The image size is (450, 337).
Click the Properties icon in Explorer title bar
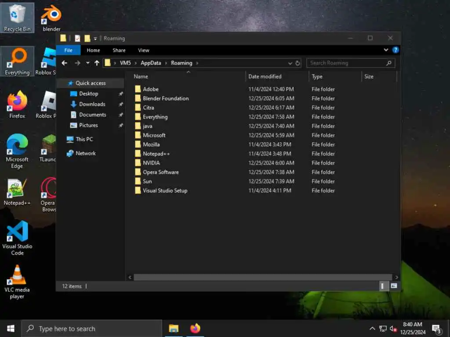[77, 38]
